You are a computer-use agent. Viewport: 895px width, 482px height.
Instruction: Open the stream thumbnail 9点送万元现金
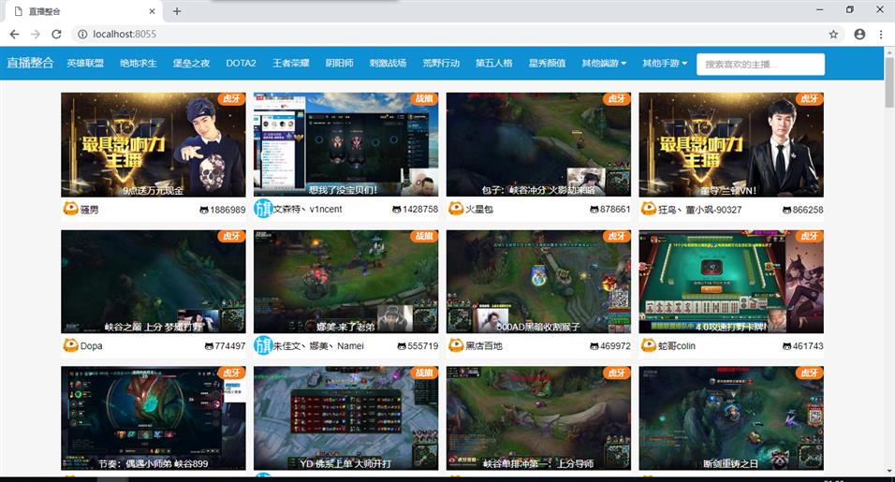153,145
